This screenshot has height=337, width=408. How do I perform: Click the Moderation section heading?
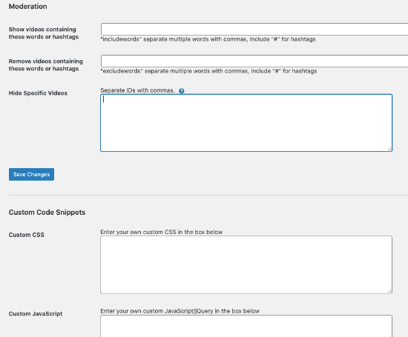[28, 7]
